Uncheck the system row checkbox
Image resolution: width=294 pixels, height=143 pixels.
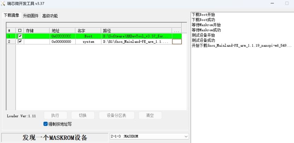tap(20, 42)
